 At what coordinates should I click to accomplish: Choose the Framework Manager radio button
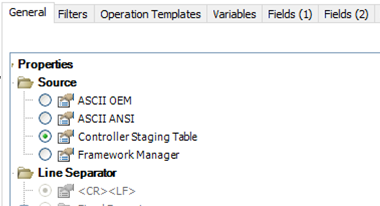(x=45, y=154)
